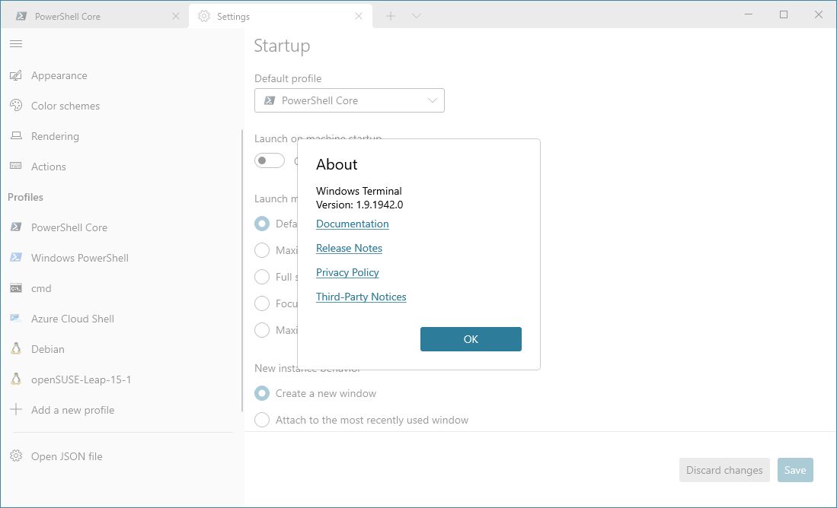Click the gear icon for Open JSON file
Screen dimensions: 837x508
(x=16, y=456)
